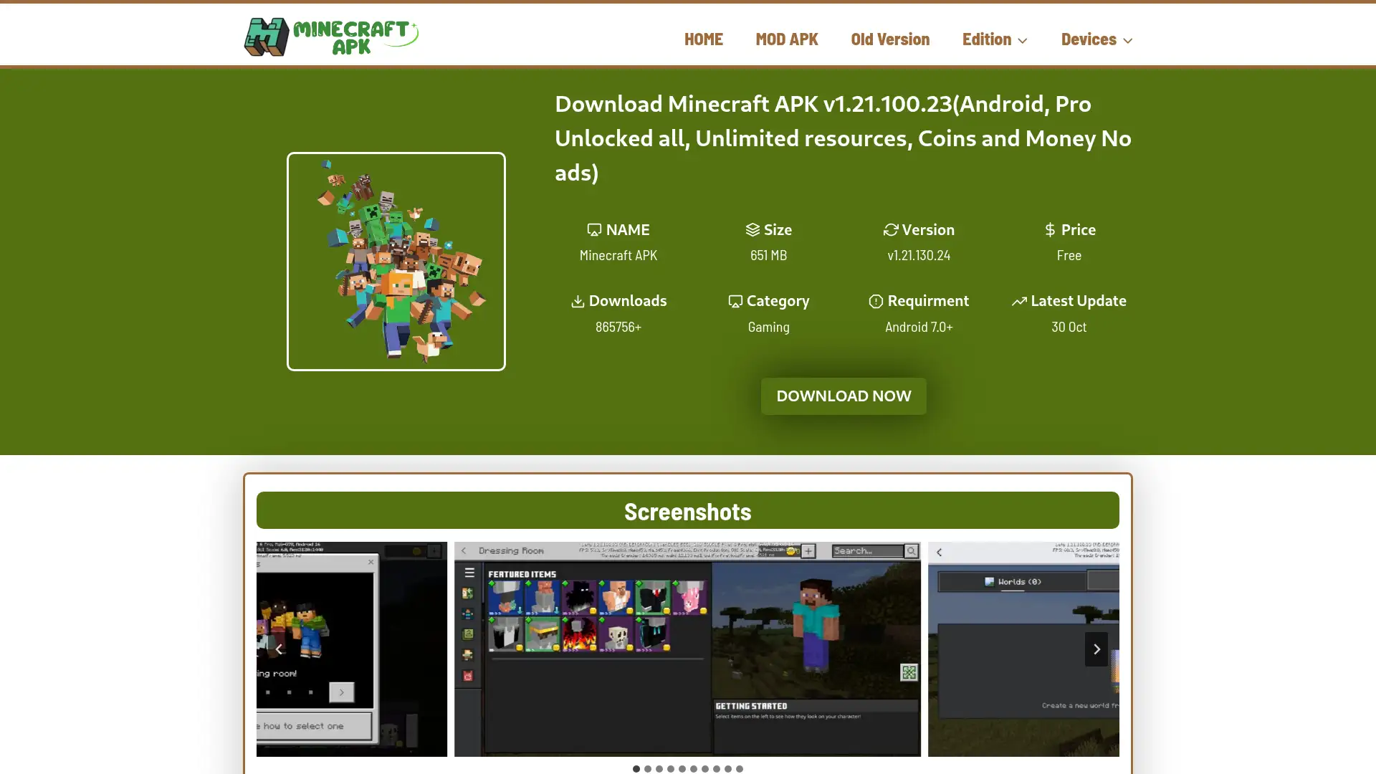
Task: Click the download arrow icon beside Downloads
Action: click(x=578, y=301)
